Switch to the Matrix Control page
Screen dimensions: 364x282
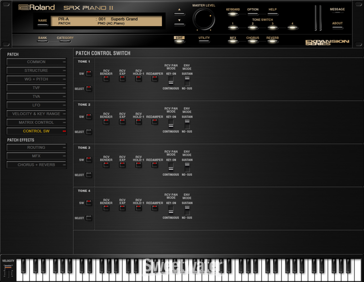36,123
